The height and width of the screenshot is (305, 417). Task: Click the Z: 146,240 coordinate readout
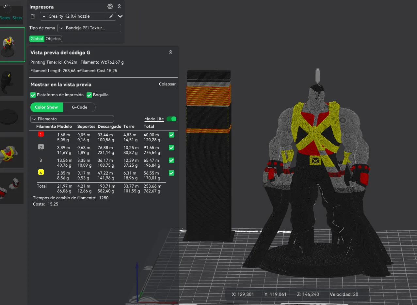click(x=308, y=294)
